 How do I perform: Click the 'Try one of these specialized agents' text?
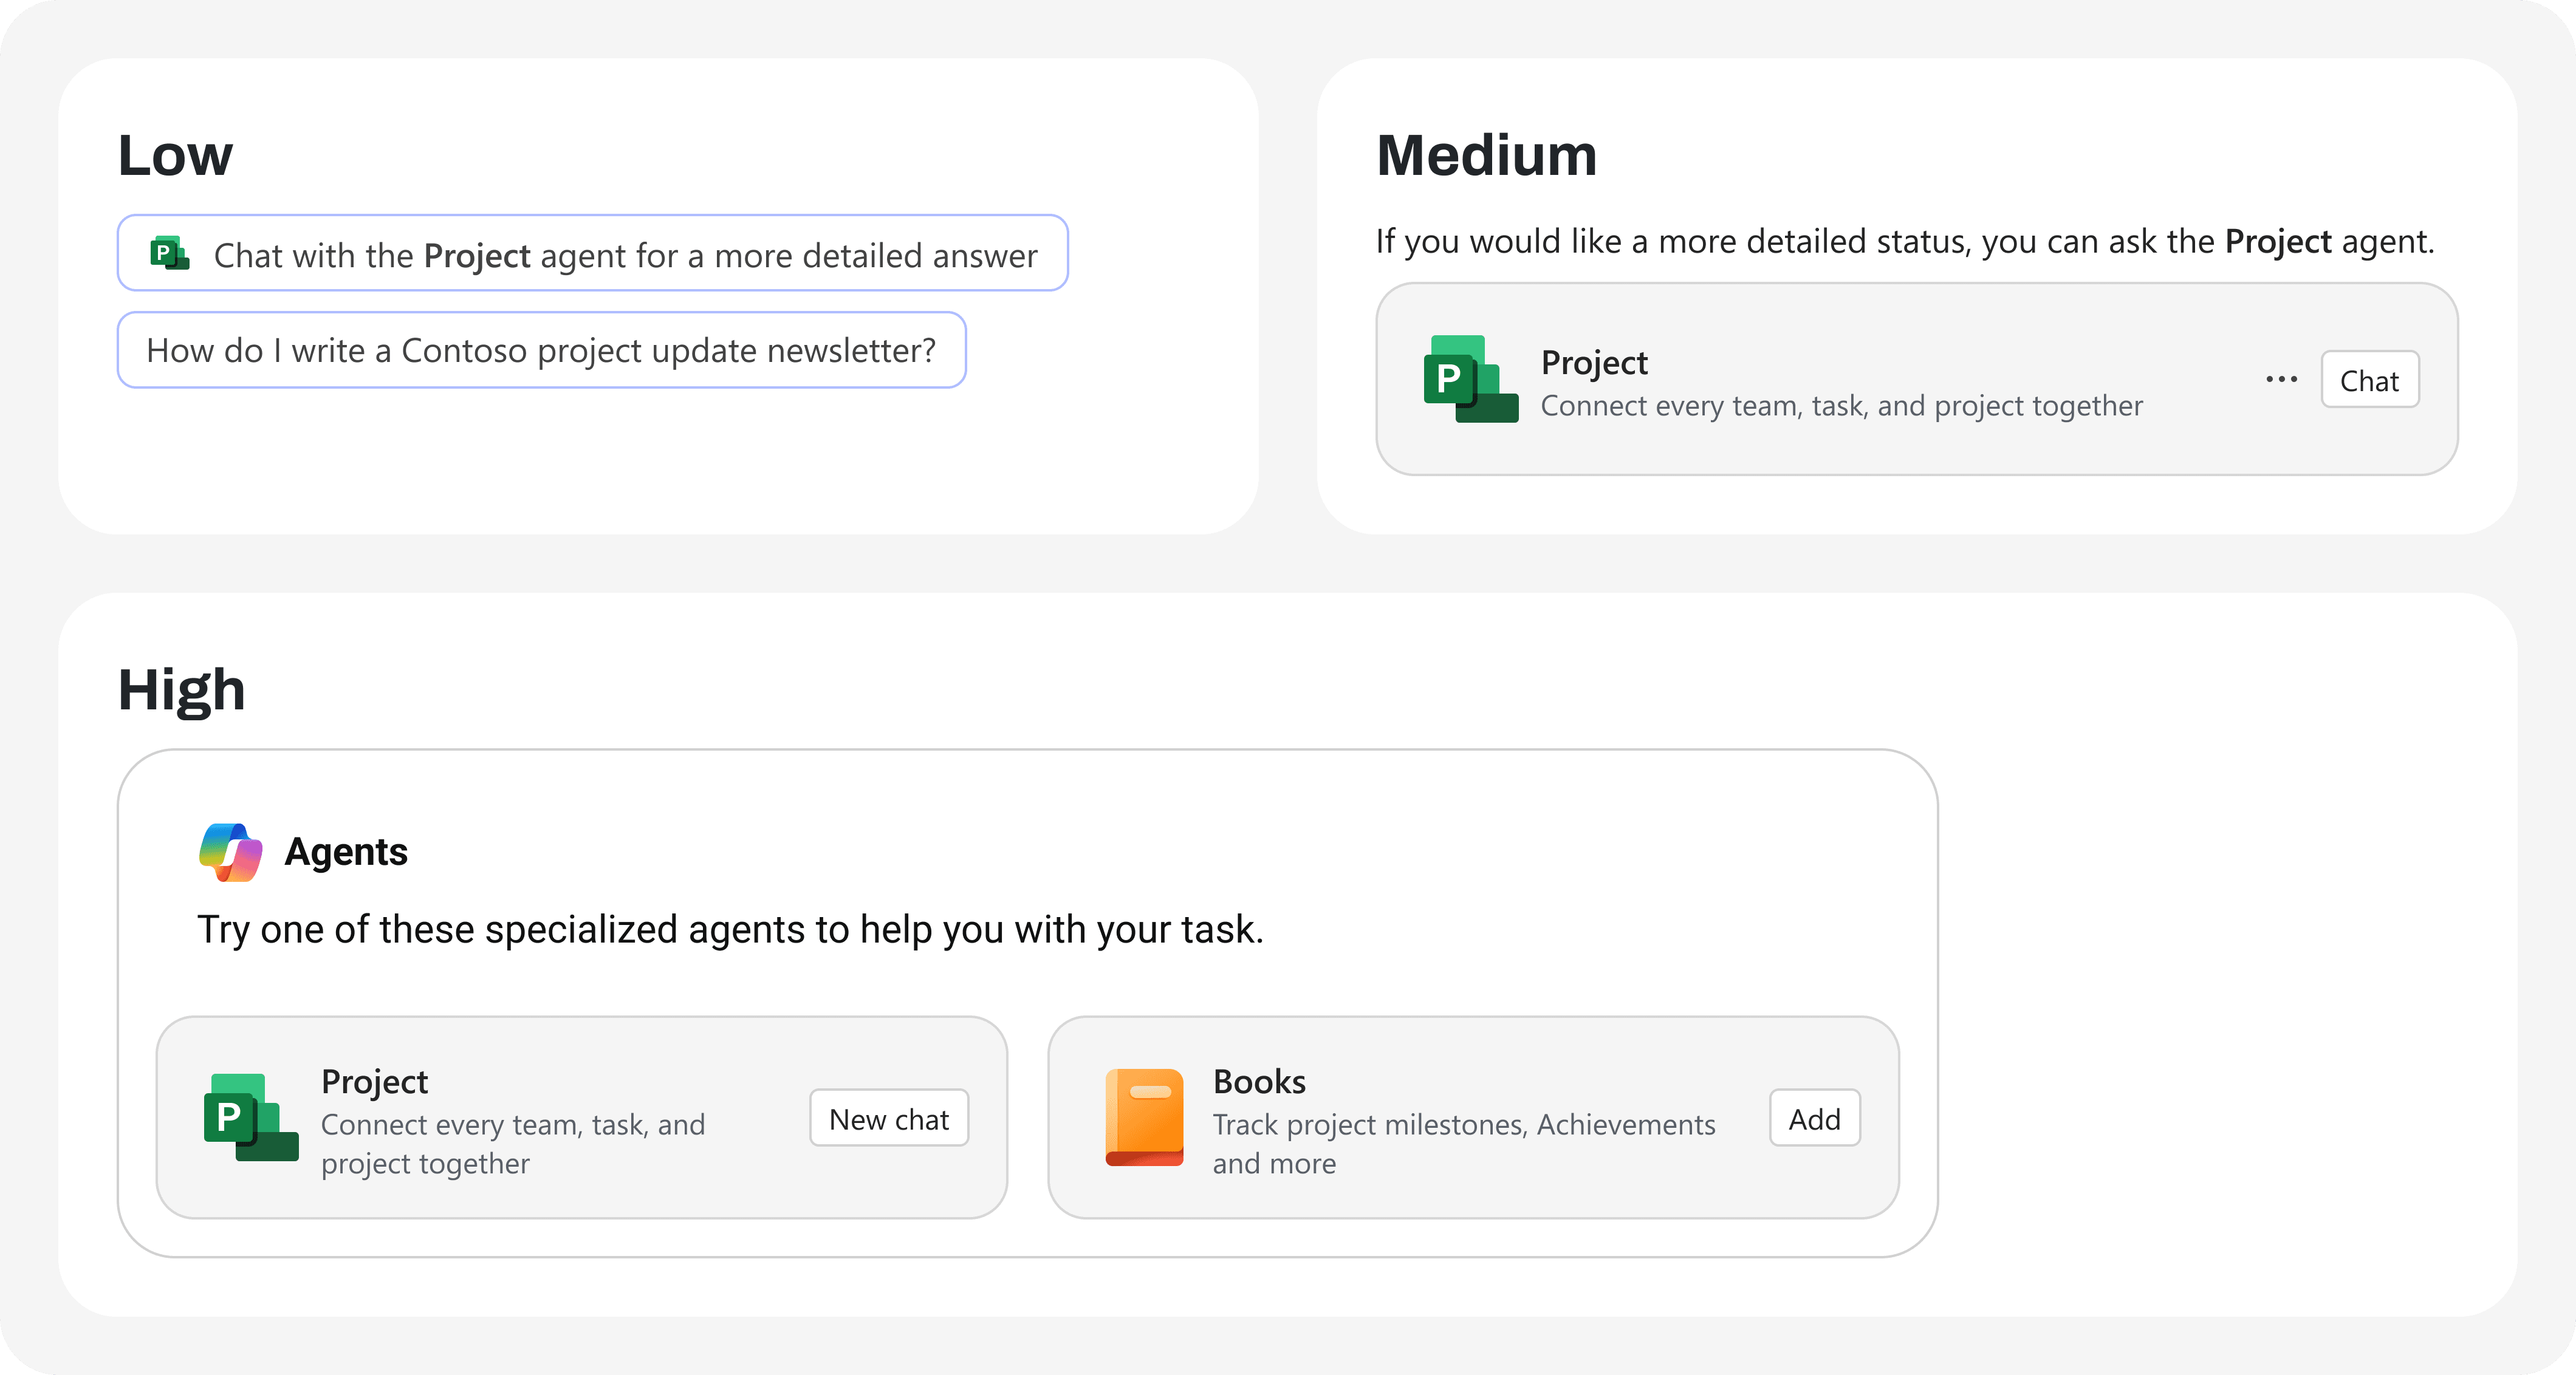730,929
